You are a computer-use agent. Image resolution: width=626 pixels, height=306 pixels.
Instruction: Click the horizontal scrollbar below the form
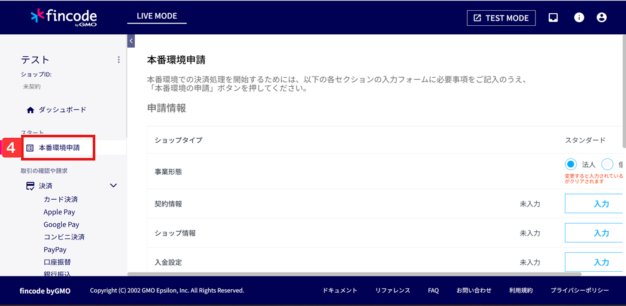[x=354, y=274]
